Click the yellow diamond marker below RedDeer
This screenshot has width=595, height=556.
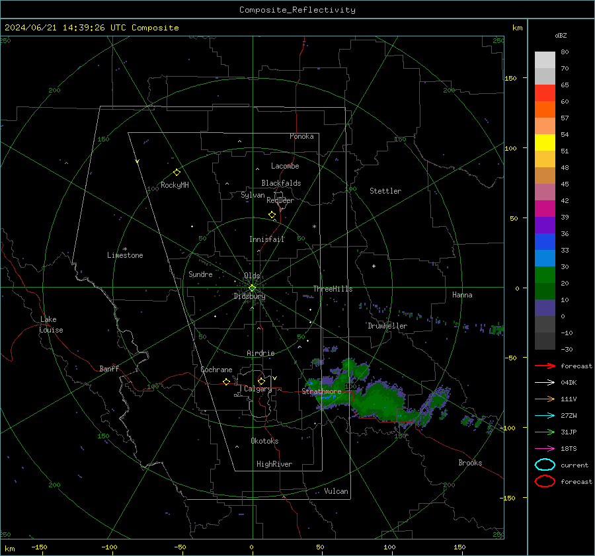click(272, 215)
